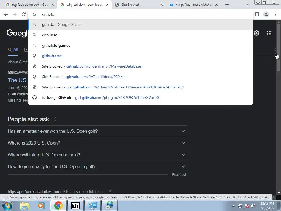The image size is (281, 211).
Task: Open Google settings gear
Action: click(257, 33)
